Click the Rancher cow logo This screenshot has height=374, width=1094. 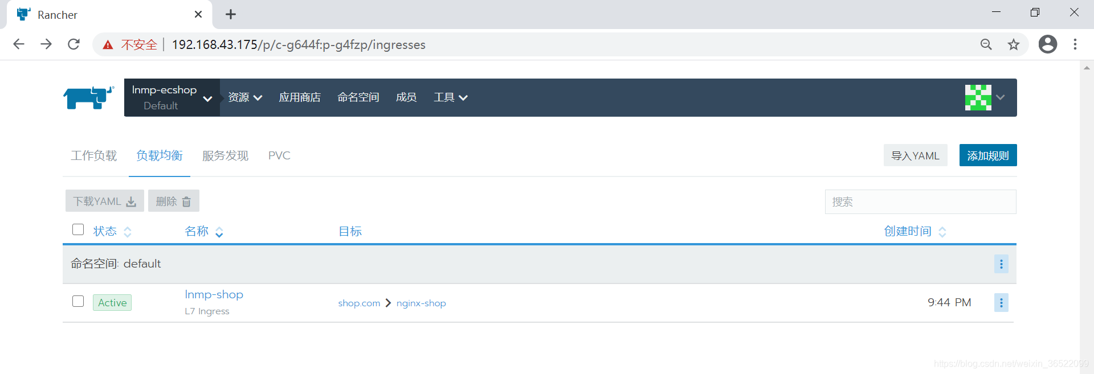(x=89, y=97)
